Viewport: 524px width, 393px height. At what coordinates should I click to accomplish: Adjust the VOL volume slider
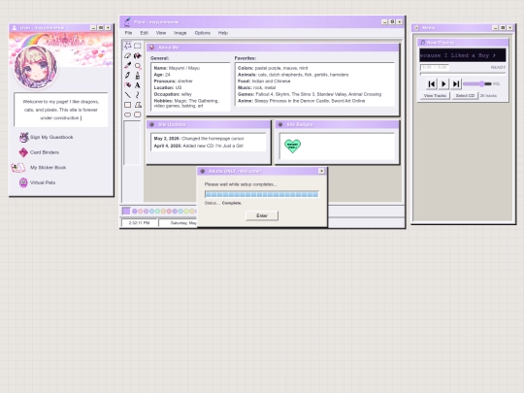coord(476,83)
